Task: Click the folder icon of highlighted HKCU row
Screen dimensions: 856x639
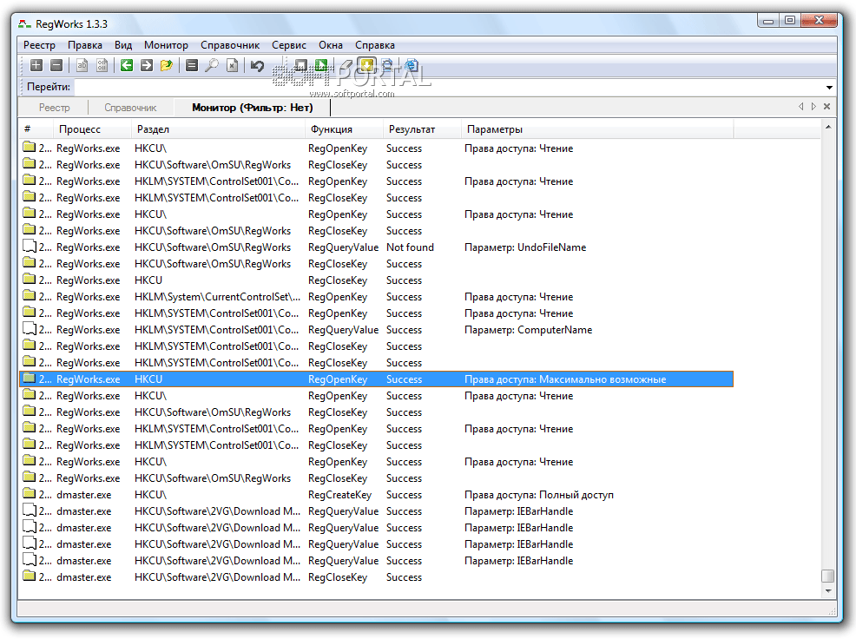Action: coord(29,378)
